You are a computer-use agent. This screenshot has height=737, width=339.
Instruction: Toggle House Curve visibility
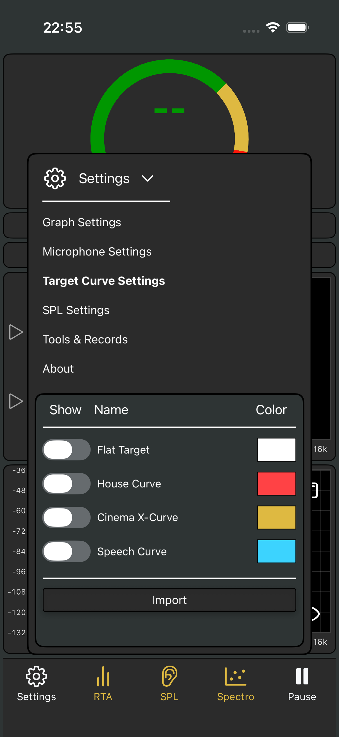(x=66, y=483)
